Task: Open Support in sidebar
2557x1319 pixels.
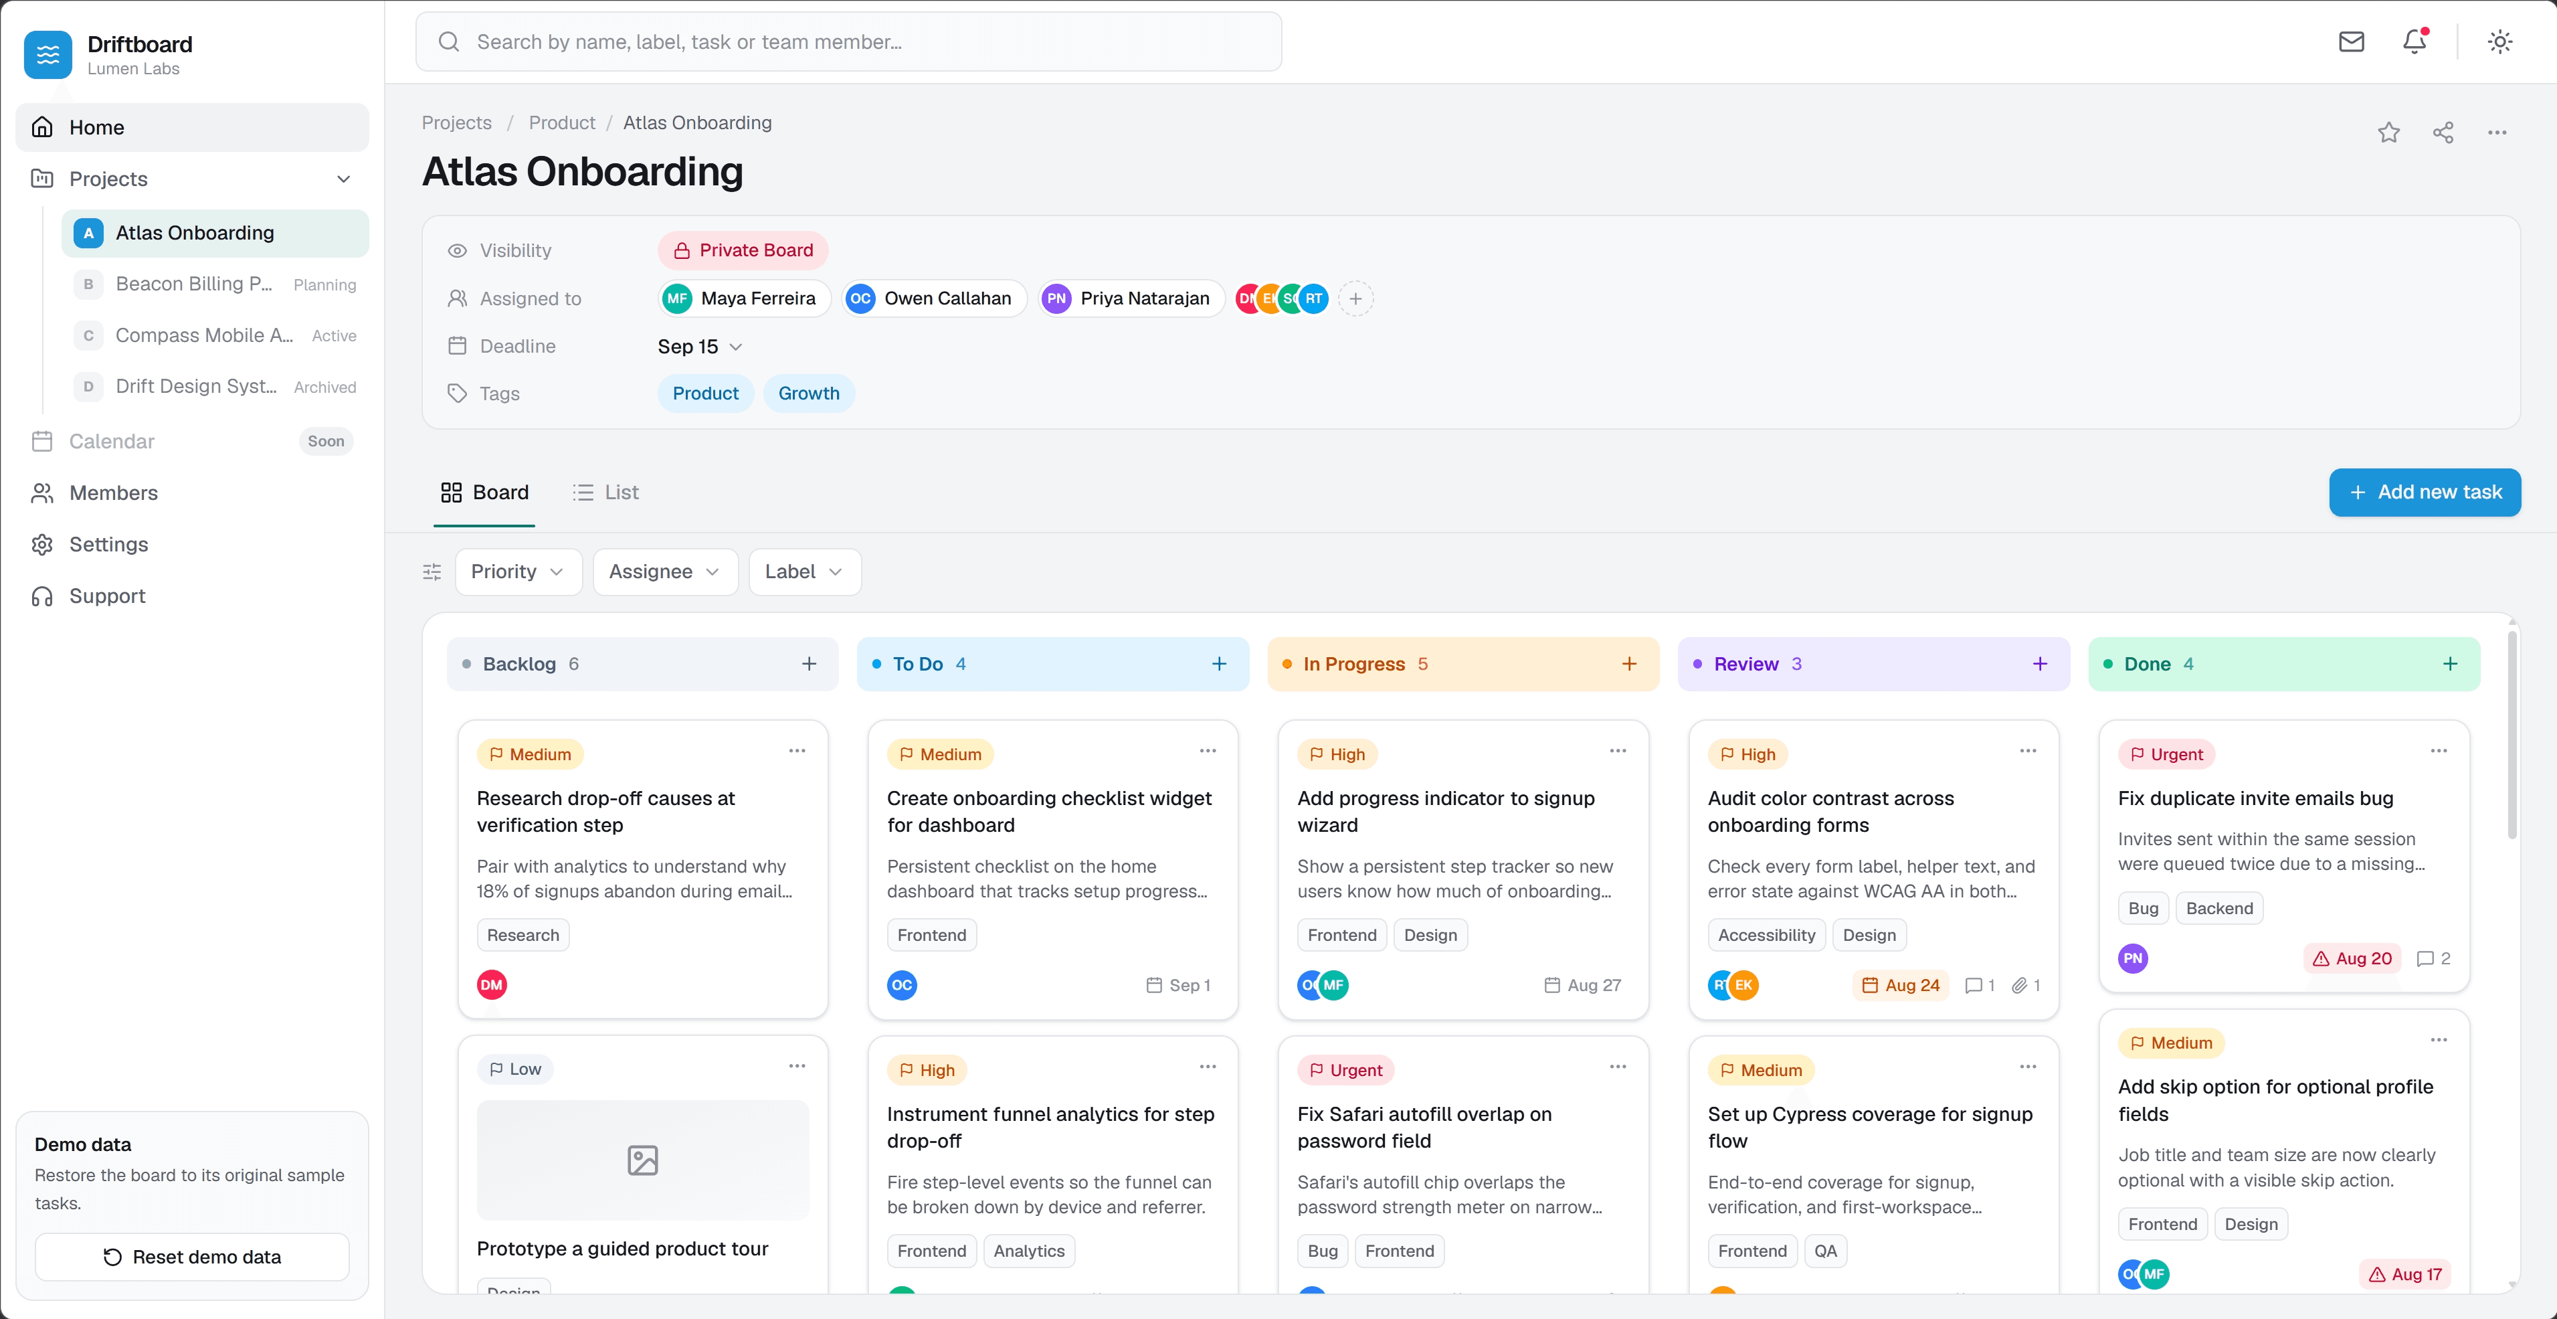Action: tap(191, 596)
